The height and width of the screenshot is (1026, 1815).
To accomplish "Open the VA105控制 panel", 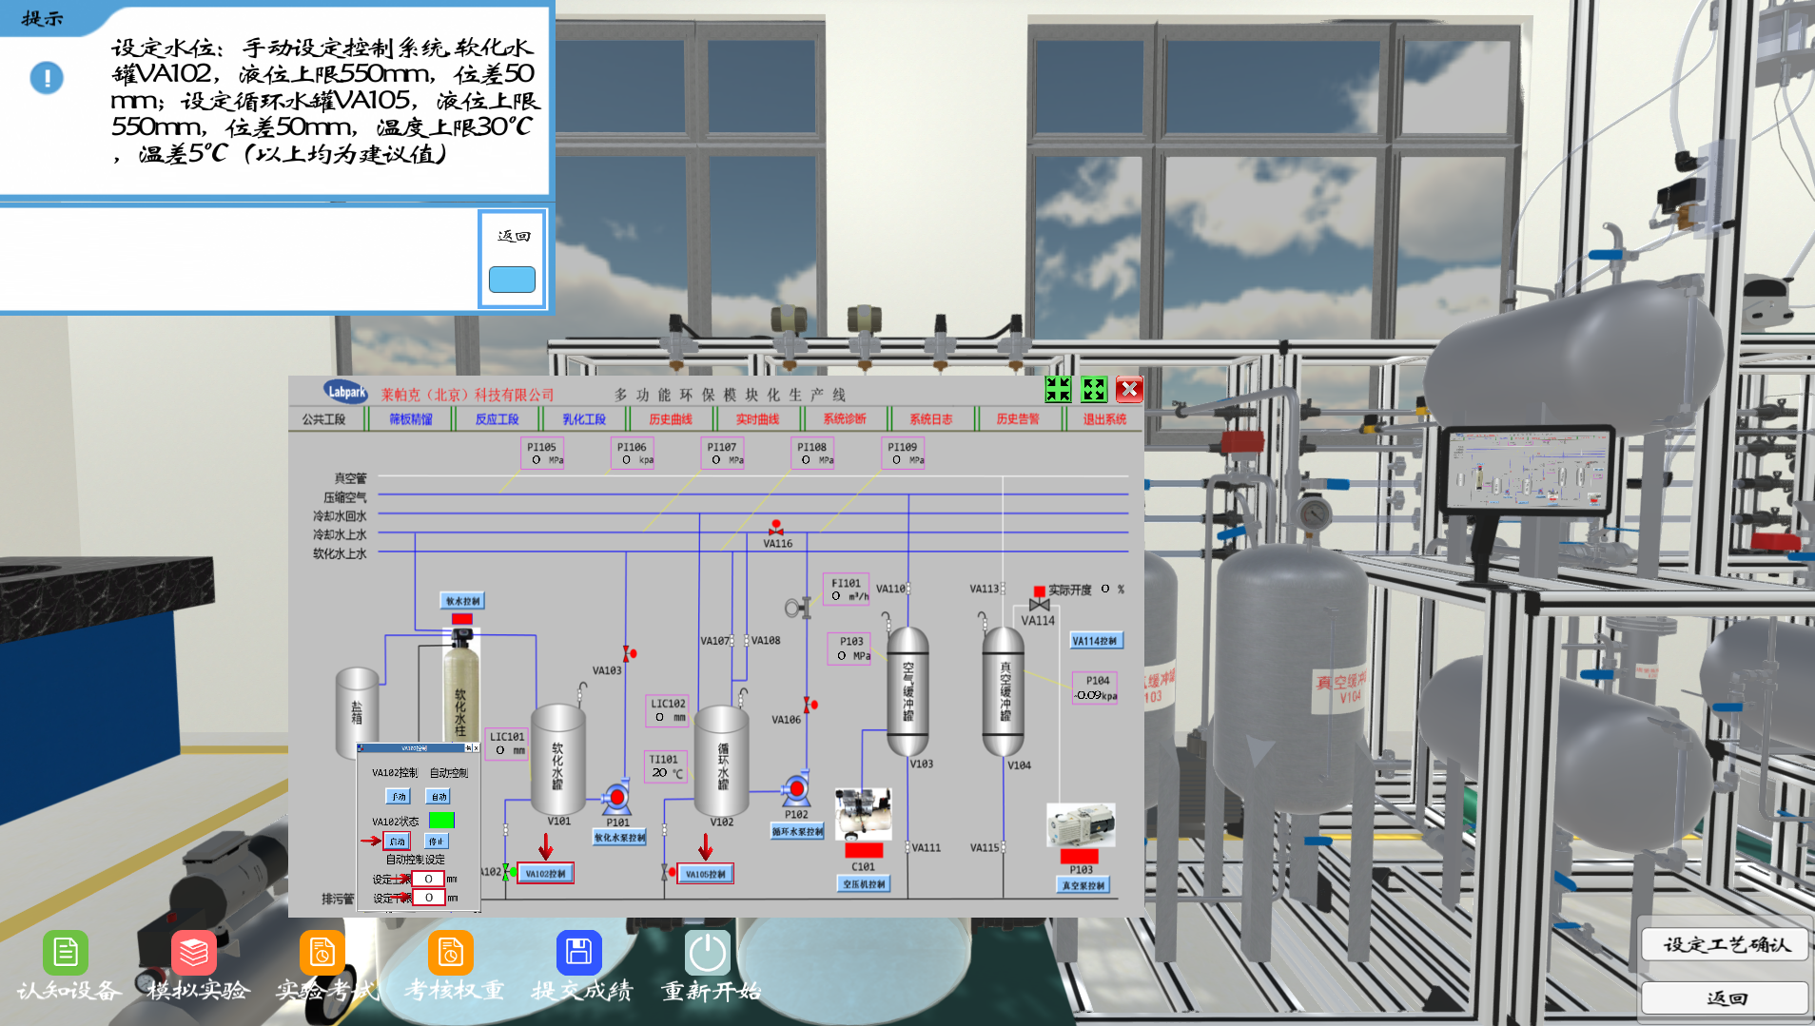I will [x=705, y=874].
